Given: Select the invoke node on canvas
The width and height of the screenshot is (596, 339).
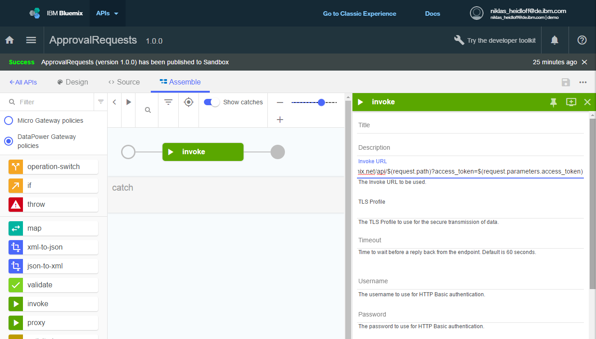Looking at the screenshot, I should pos(203,152).
